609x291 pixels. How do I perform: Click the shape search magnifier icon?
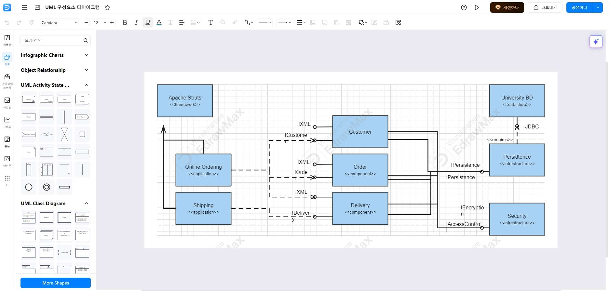(x=86, y=40)
